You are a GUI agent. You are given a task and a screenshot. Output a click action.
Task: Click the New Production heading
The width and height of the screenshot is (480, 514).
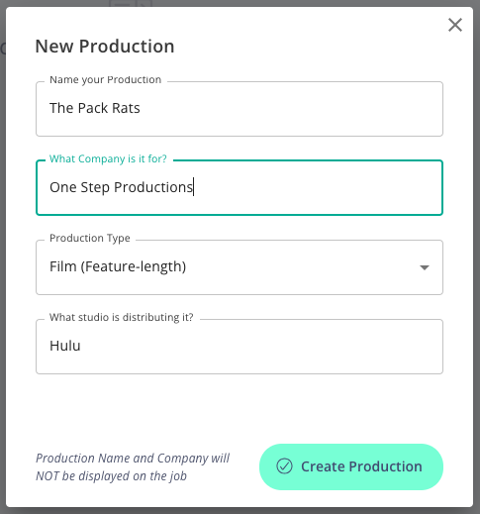(105, 46)
